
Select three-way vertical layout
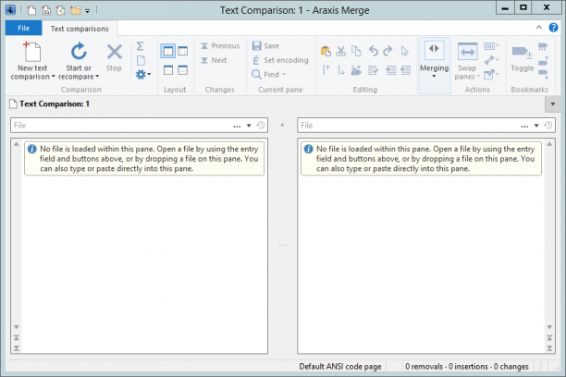(183, 51)
